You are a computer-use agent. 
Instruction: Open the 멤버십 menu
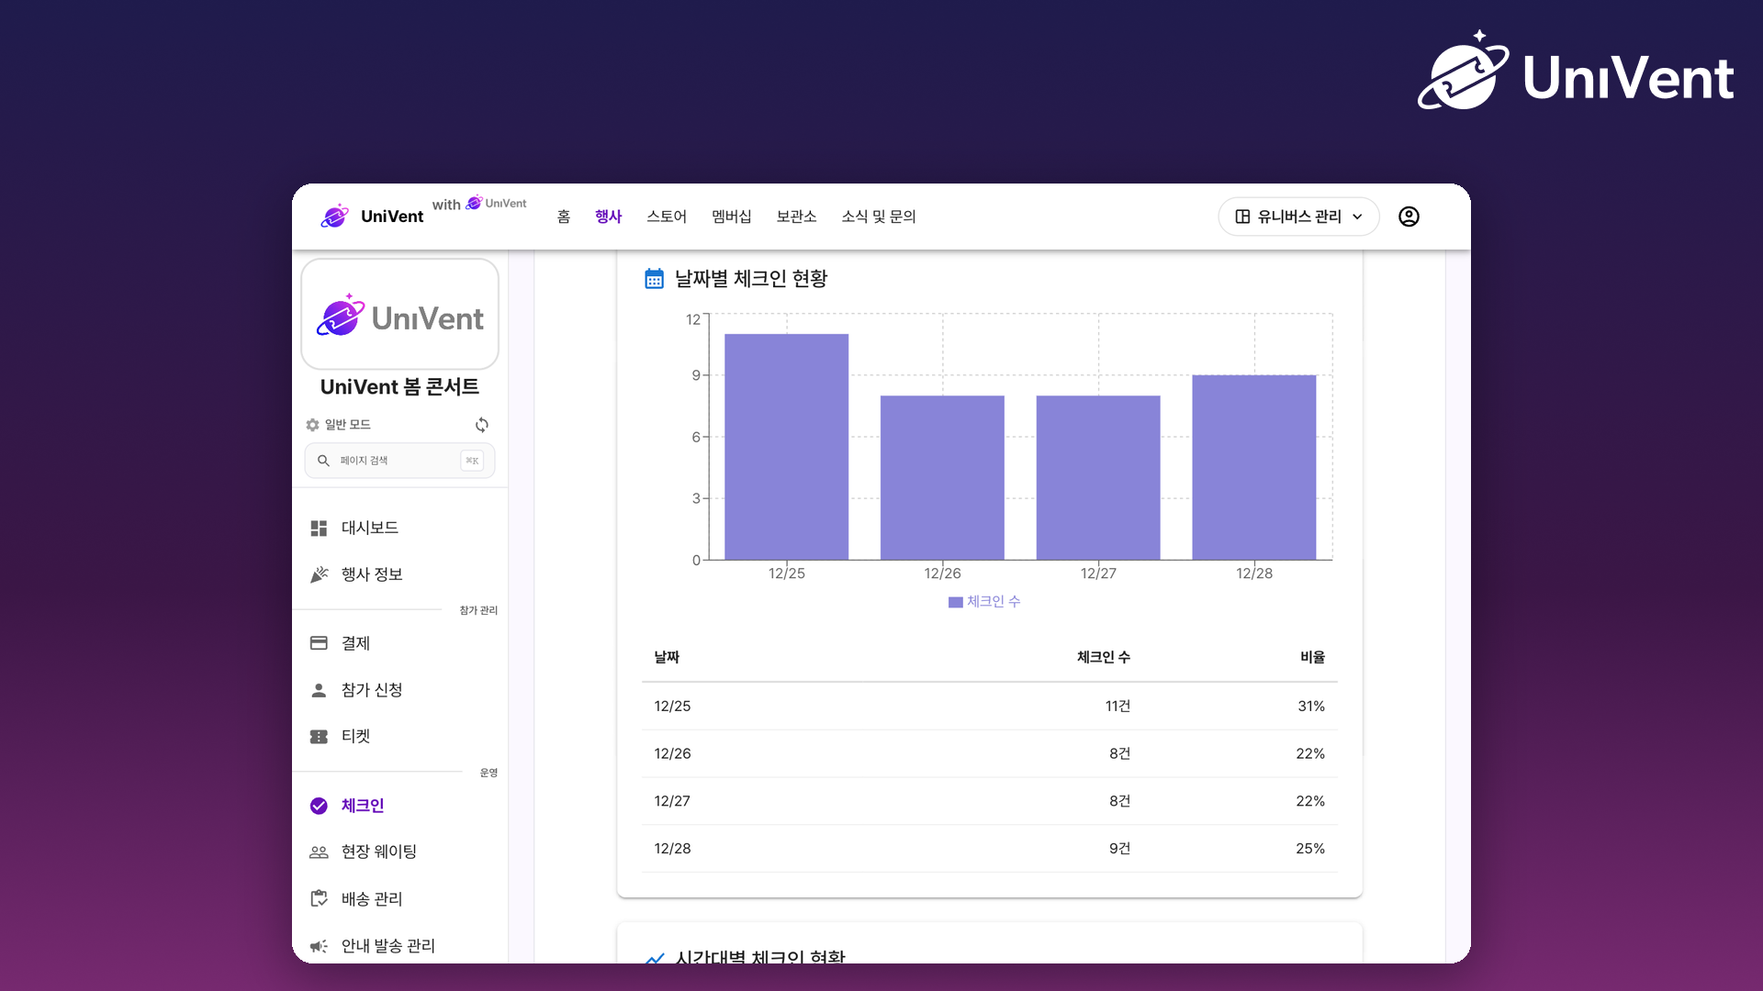(x=732, y=217)
